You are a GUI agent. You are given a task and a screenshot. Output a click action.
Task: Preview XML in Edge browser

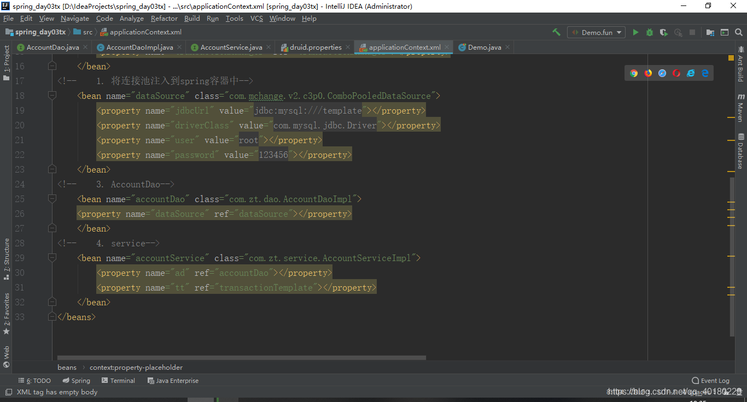click(705, 73)
